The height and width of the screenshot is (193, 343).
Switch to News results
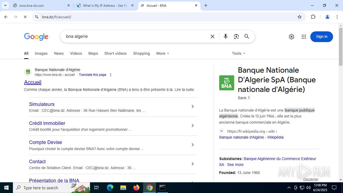tap(59, 53)
